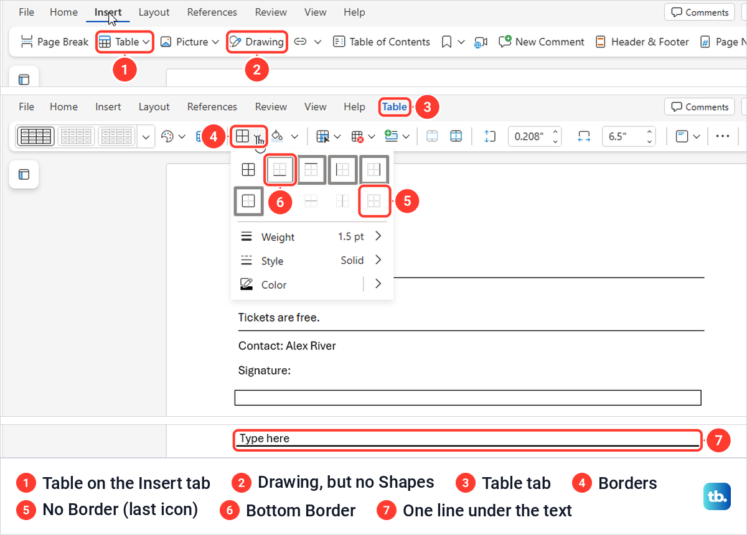This screenshot has width=747, height=535.
Task: Decrease column width with the down stepper arrow
Action: click(x=650, y=141)
